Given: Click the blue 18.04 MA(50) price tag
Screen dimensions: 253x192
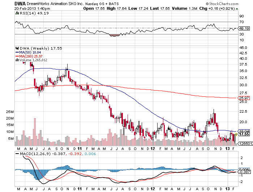Looking at the screenshot, I should (x=244, y=131).
